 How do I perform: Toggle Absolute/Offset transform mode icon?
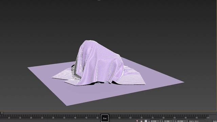point(146,121)
